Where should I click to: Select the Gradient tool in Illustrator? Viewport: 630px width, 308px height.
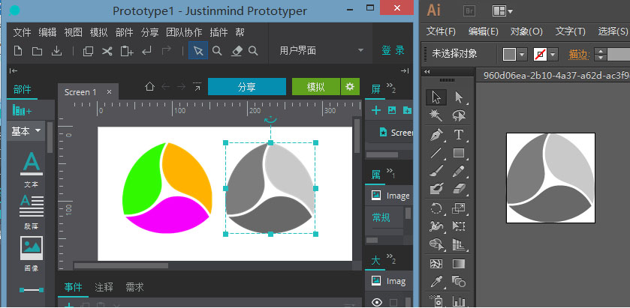pyautogui.click(x=459, y=264)
